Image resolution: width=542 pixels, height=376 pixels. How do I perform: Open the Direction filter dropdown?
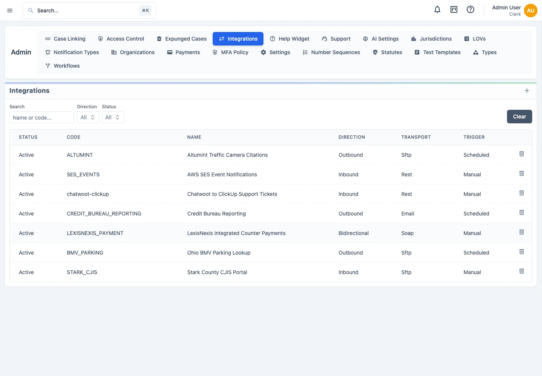[x=88, y=117]
